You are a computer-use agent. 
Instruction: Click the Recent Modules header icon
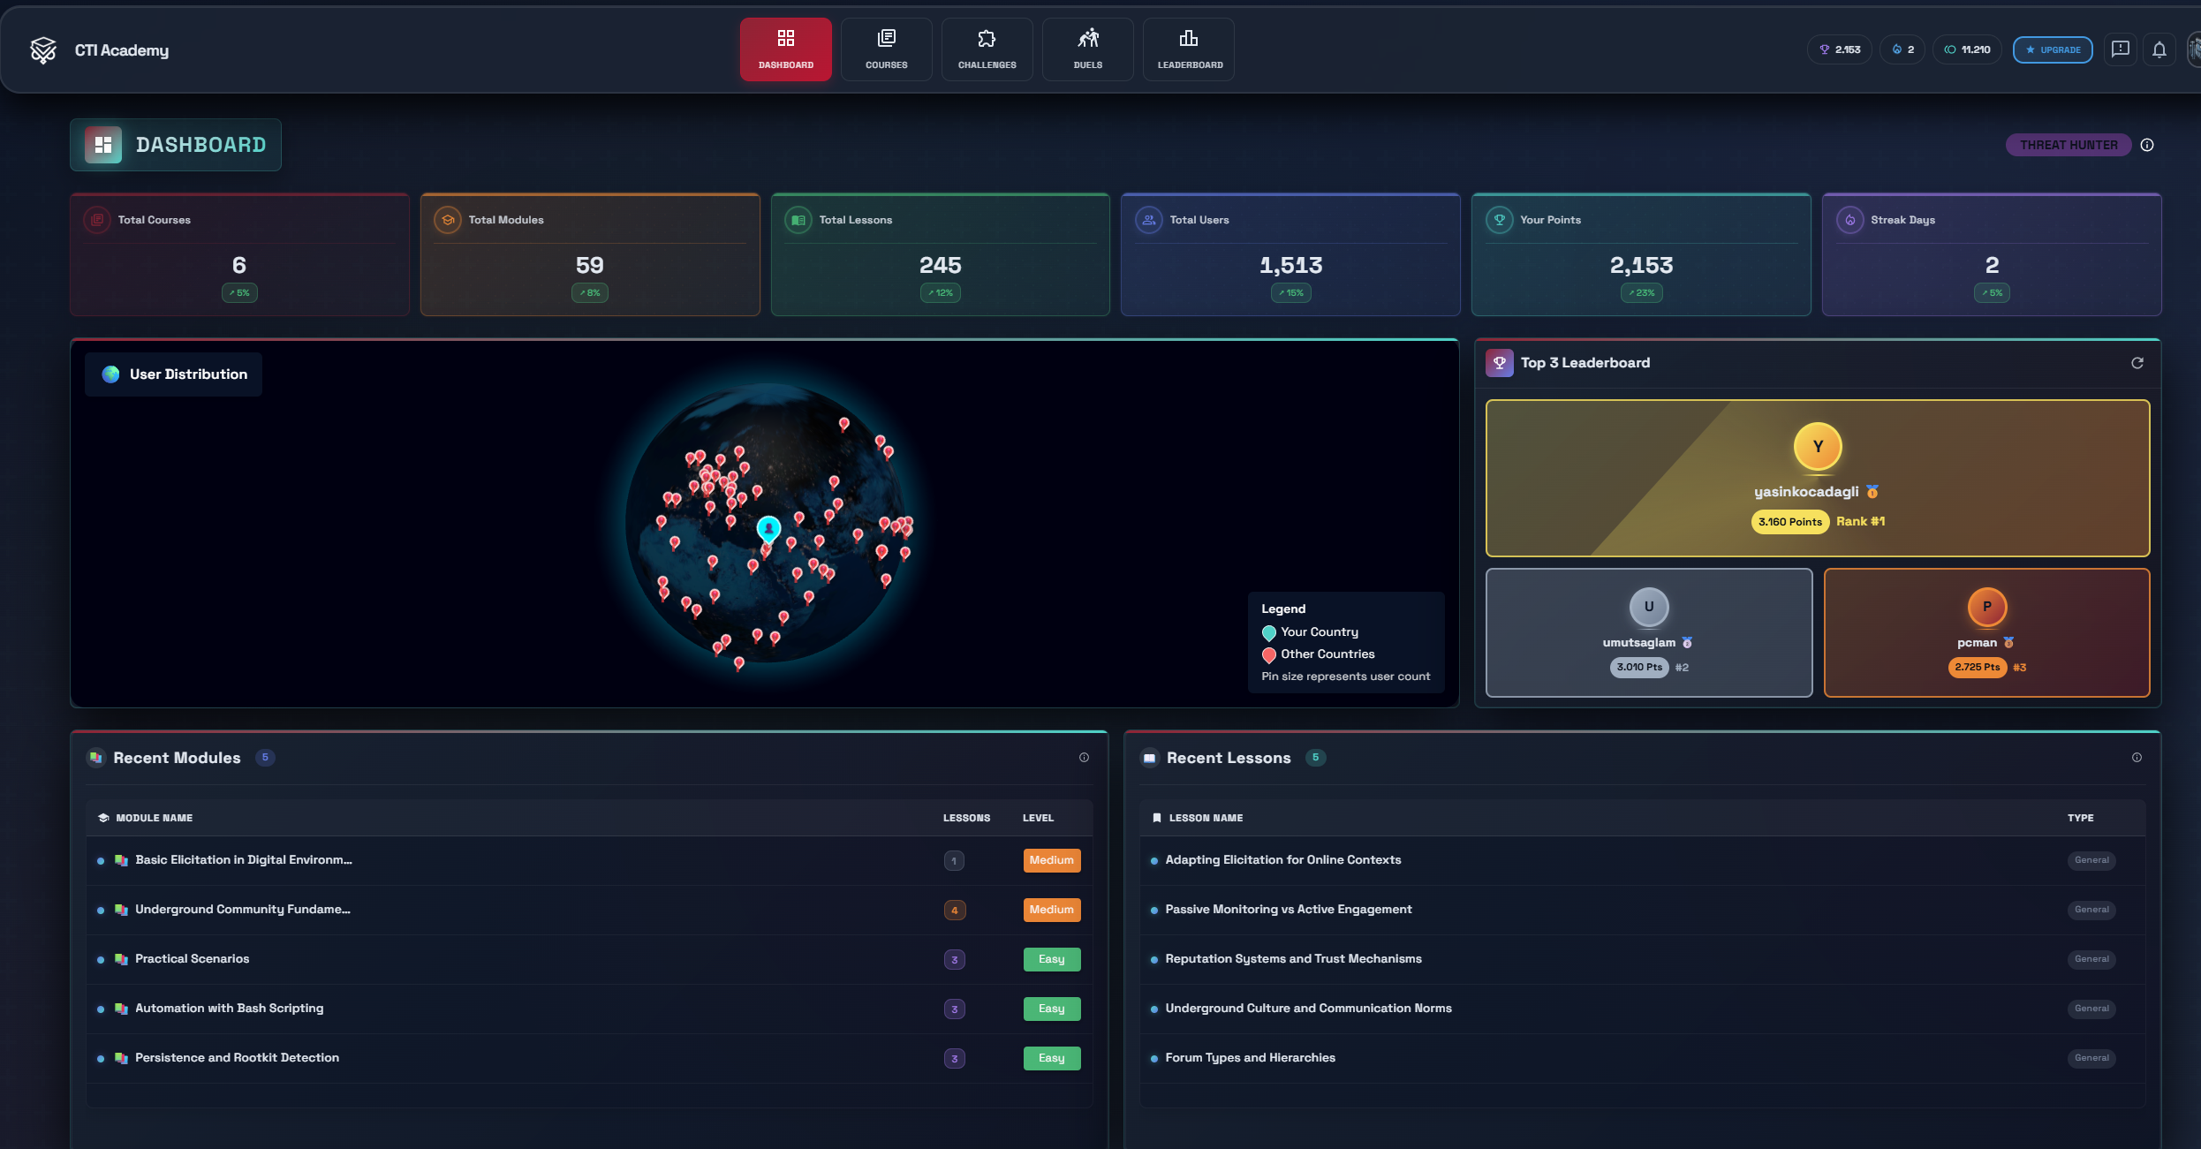click(x=95, y=758)
